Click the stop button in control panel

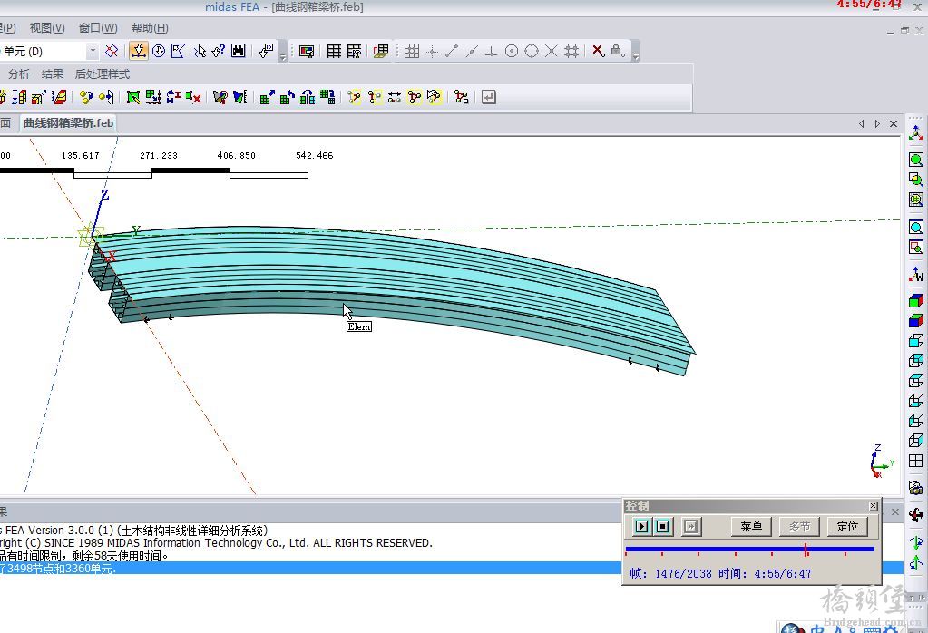tap(663, 527)
